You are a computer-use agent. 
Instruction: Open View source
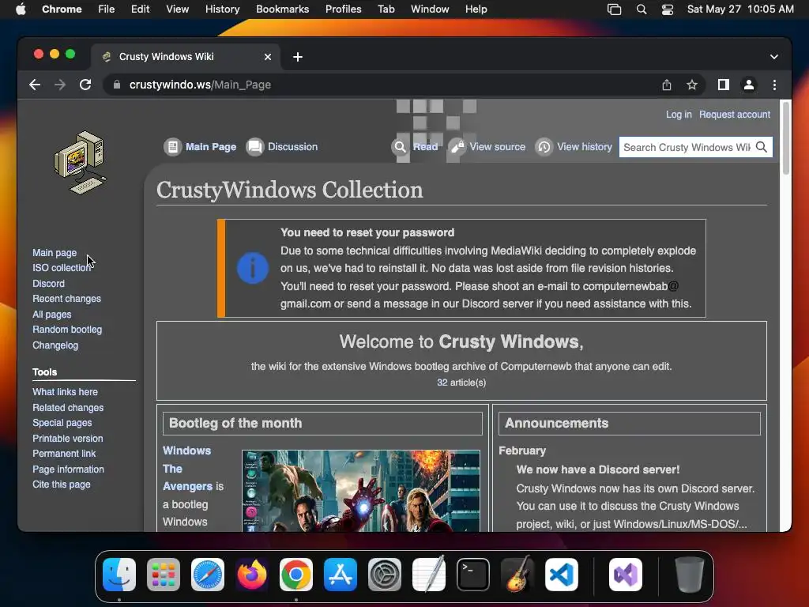[x=487, y=146]
